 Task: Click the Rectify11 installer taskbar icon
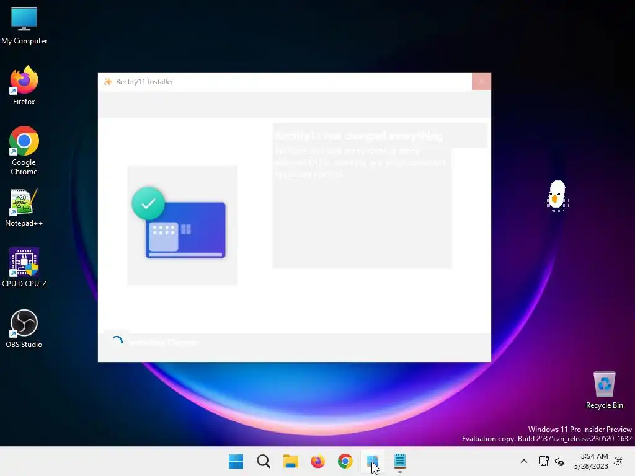pos(372,461)
